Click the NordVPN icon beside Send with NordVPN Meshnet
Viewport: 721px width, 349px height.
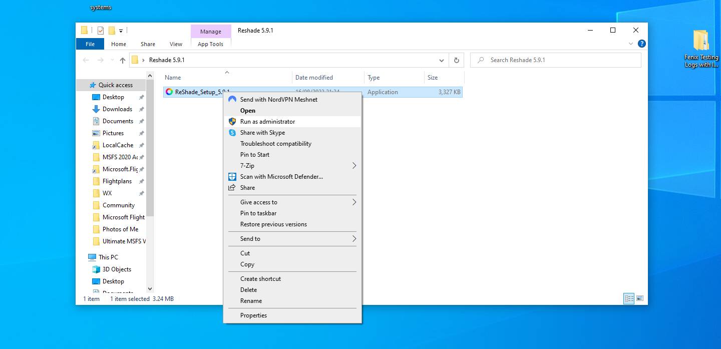232,99
